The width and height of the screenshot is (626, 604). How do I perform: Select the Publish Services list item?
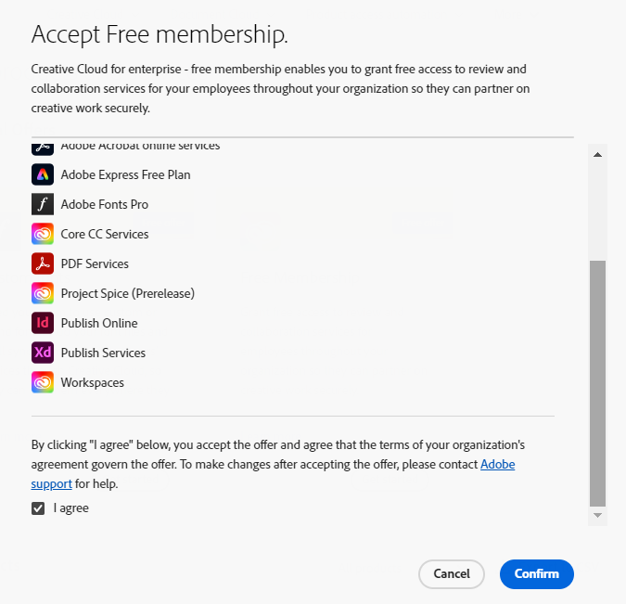(x=103, y=353)
